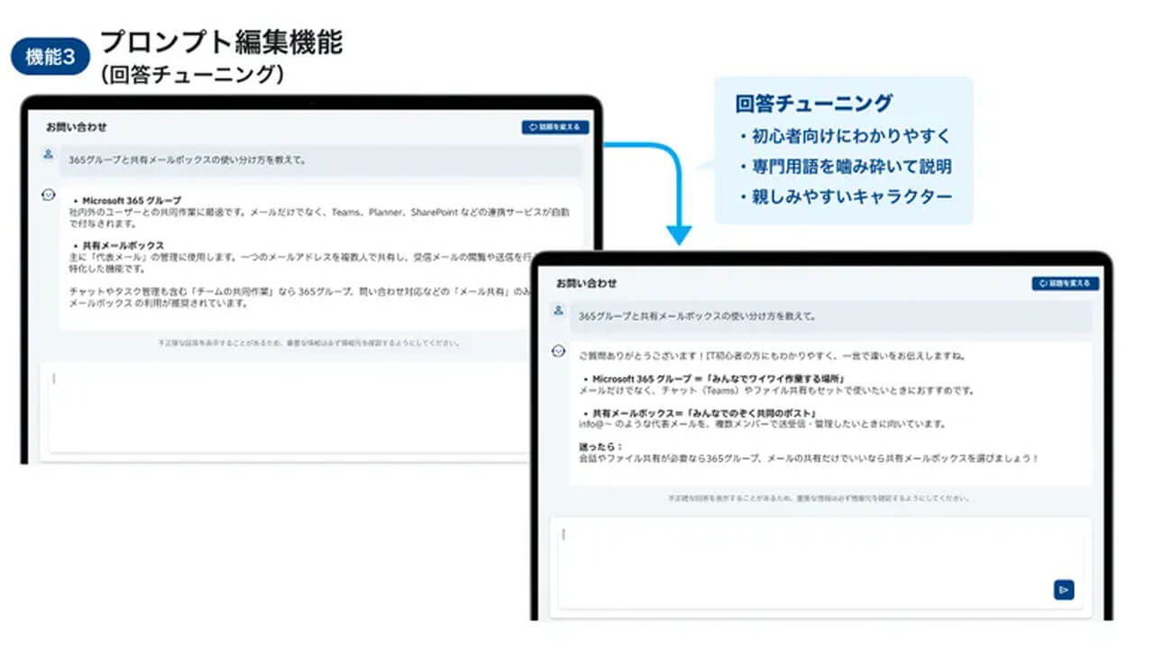
Task: Click the 共有メールボックス bullet in back window
Action: [119, 245]
